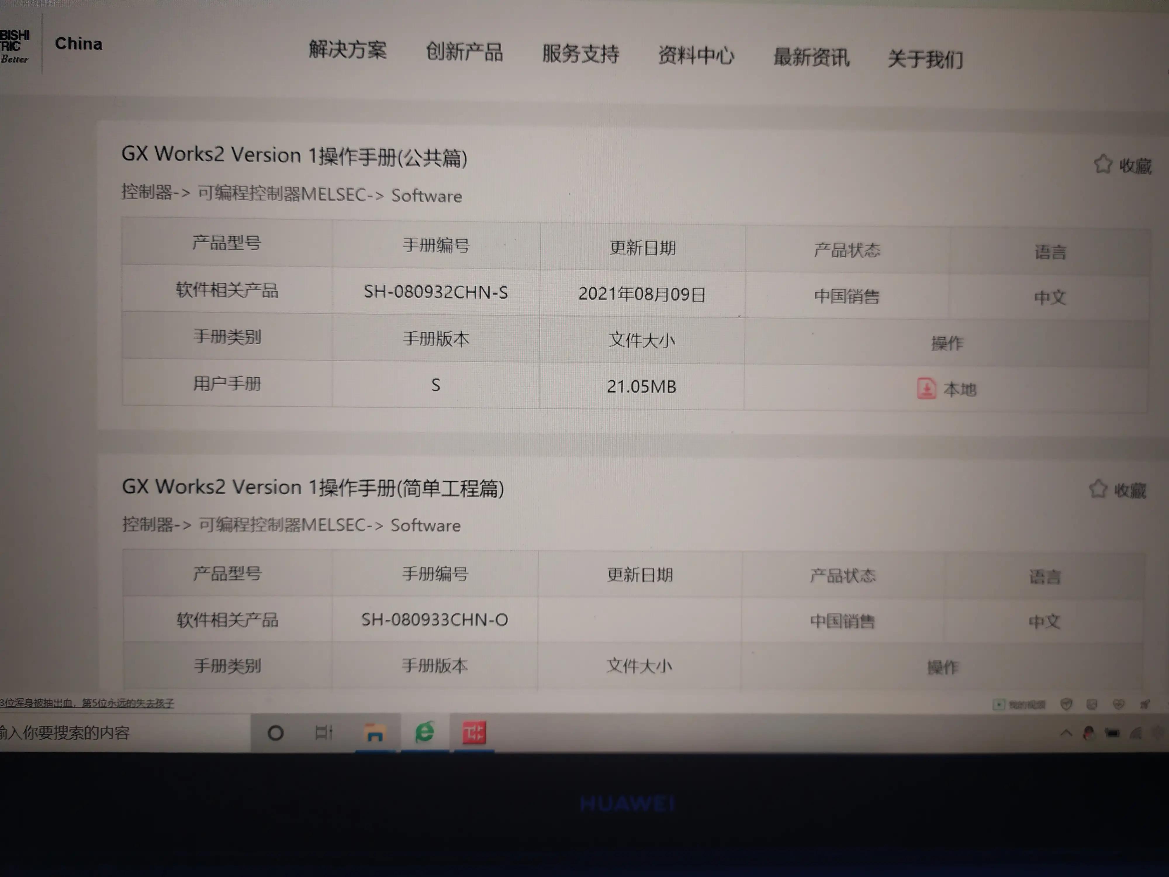
Task: Click the 公共篇 table's 操作 header
Action: 947,343
